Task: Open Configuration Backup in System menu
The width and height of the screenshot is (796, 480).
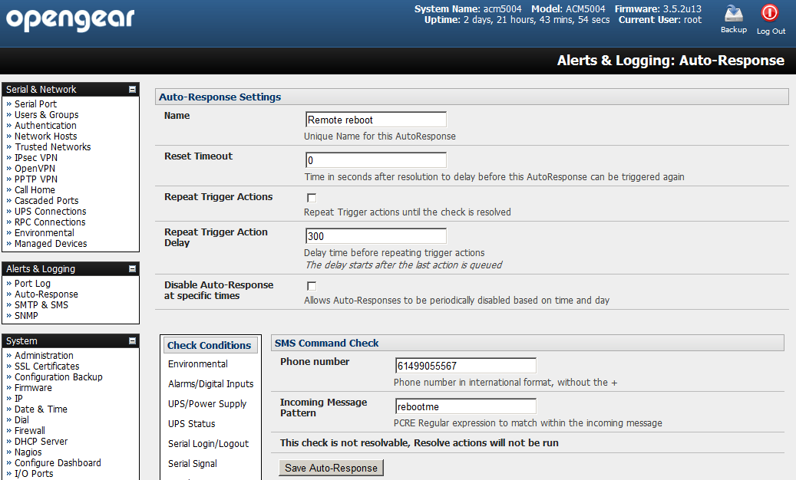Action: [58, 377]
